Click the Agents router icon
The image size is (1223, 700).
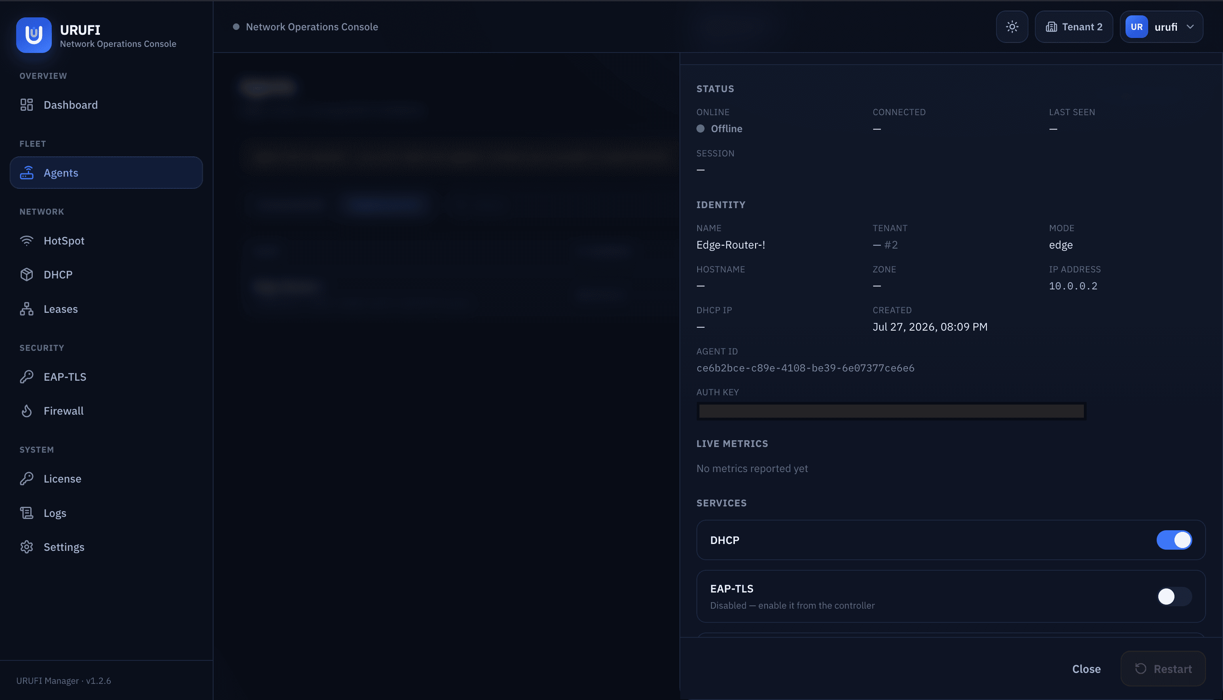tap(26, 173)
